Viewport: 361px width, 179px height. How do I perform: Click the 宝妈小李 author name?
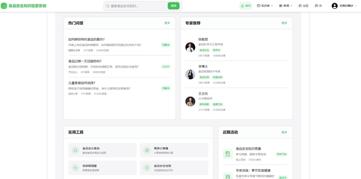[x=73, y=94]
